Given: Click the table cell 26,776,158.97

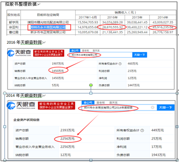Looking at the screenshot, I should [x=163, y=32].
